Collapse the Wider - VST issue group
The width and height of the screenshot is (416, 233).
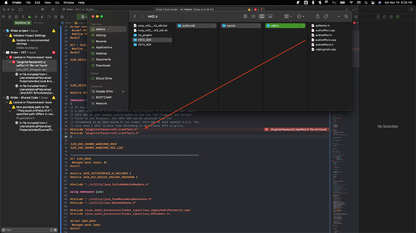click(4, 52)
